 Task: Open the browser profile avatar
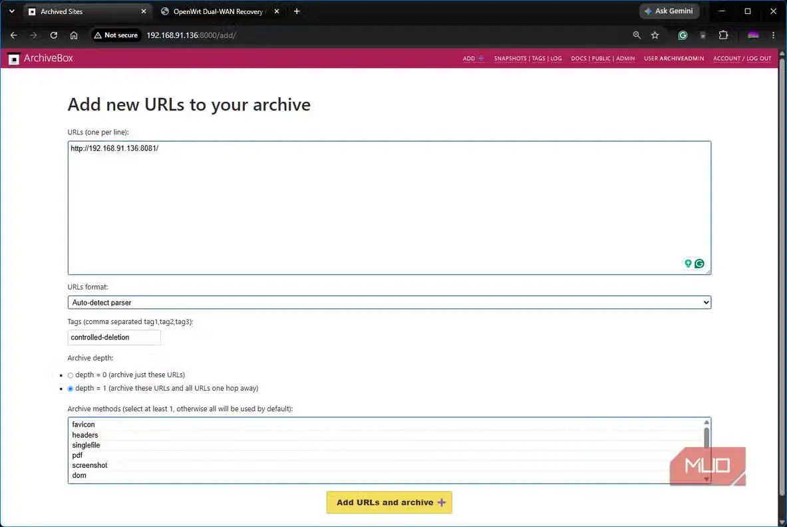click(x=753, y=35)
